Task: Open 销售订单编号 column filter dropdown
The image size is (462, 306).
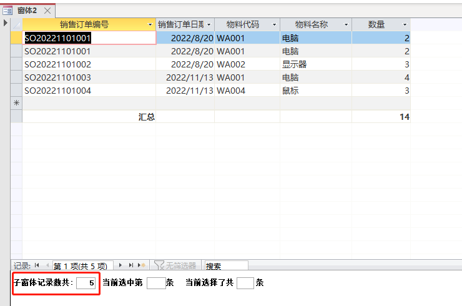Action: [x=150, y=25]
